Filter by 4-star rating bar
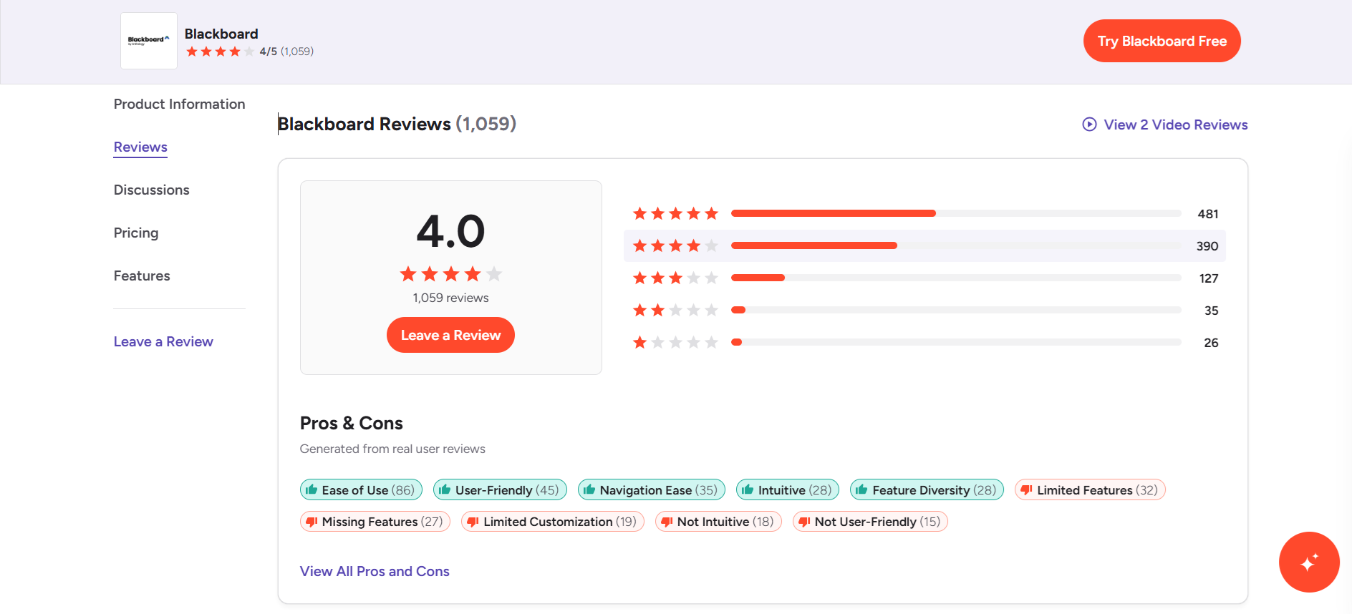Image resolution: width=1352 pixels, height=614 pixels. (x=956, y=245)
